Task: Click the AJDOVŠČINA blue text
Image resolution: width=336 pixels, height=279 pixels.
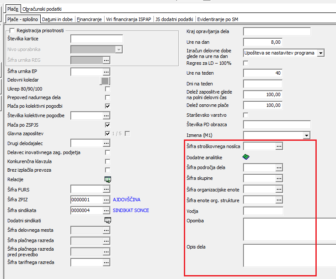Action: 127,200
